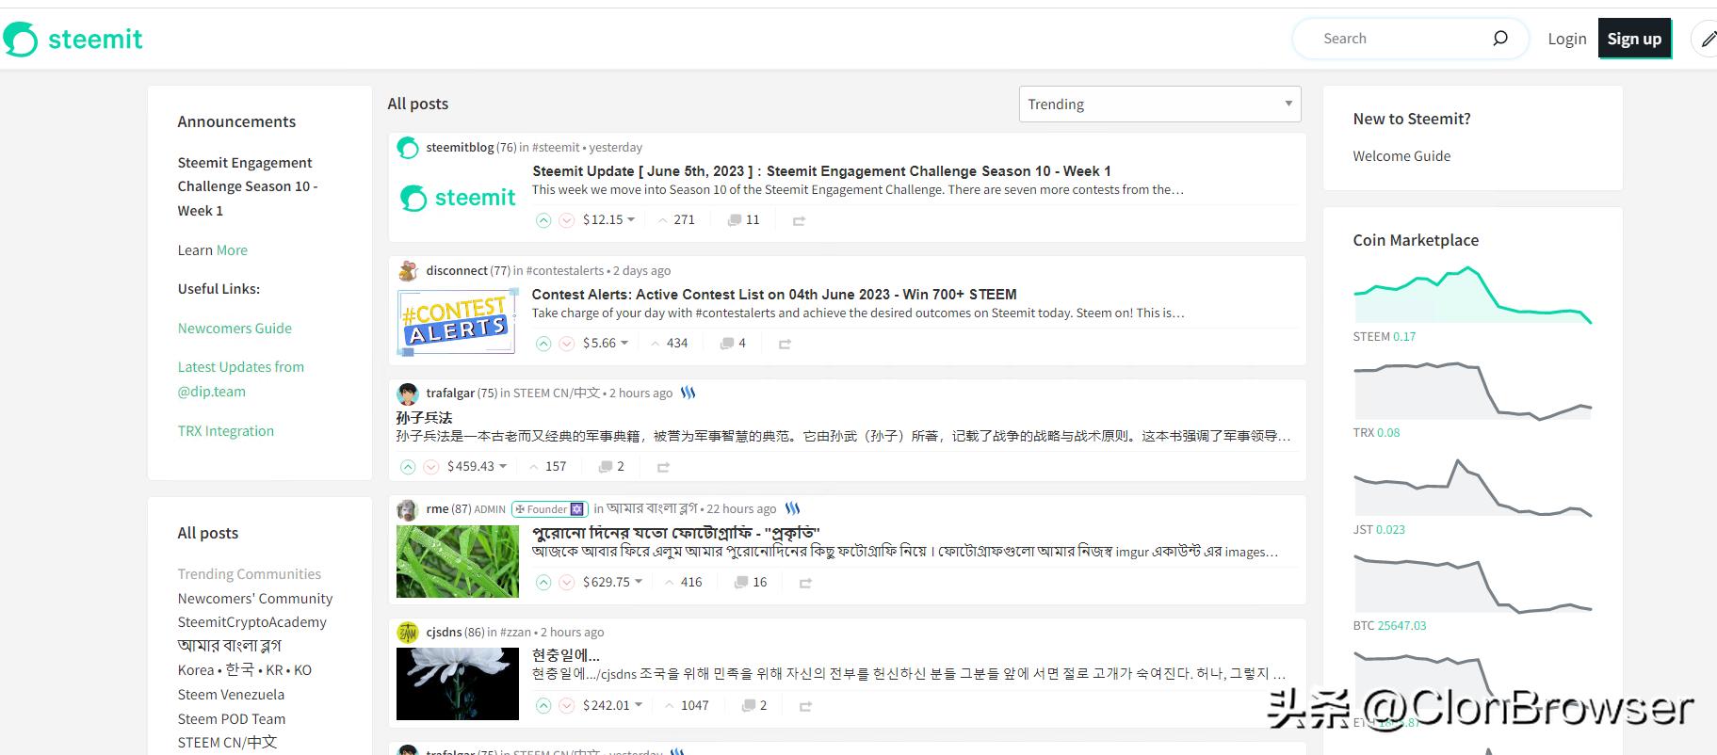This screenshot has height=755, width=1717.
Task: Open the Trending sort dropdown
Action: (1159, 104)
